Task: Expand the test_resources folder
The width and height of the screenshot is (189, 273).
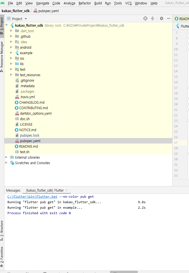Action: (x=11, y=75)
